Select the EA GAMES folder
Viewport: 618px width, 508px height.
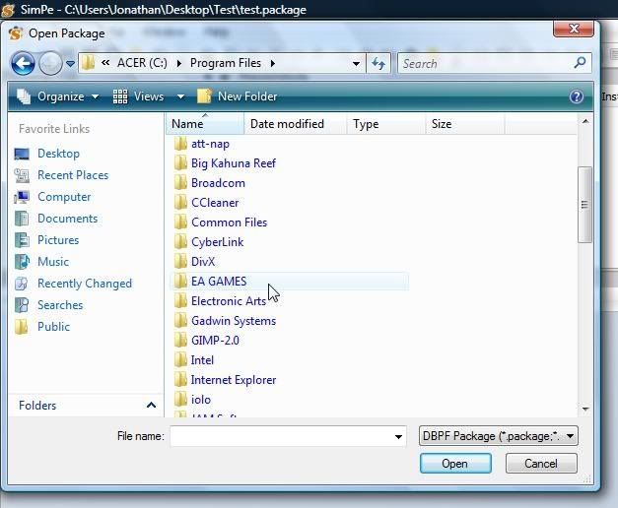point(291,282)
